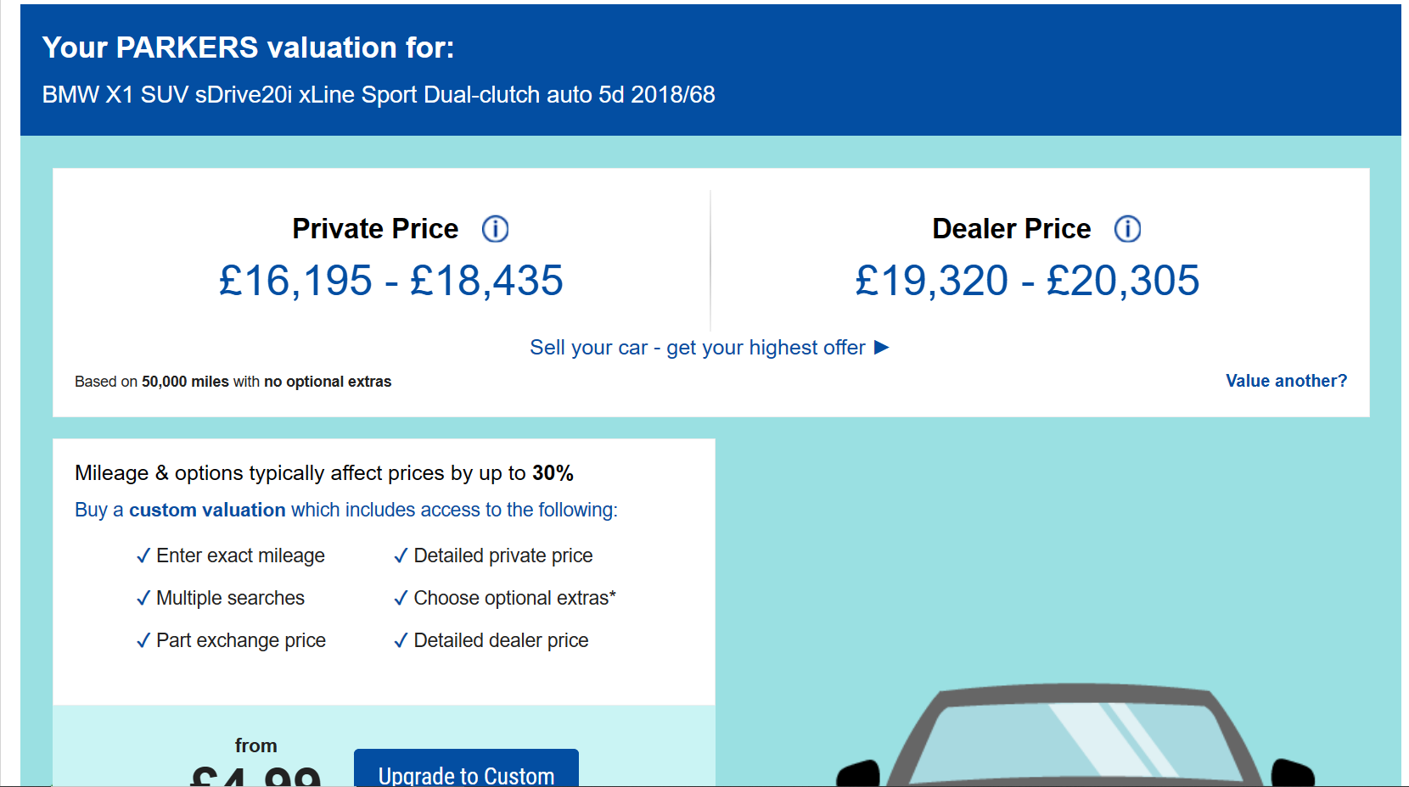Click the dealer price range £19,320 - £20,305
The image size is (1409, 787).
coord(1027,281)
